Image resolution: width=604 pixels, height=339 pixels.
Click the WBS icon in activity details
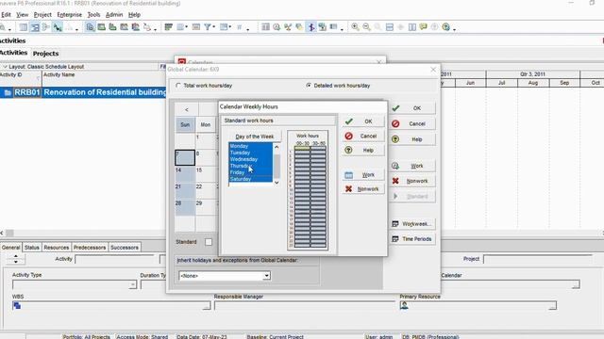click(17, 305)
